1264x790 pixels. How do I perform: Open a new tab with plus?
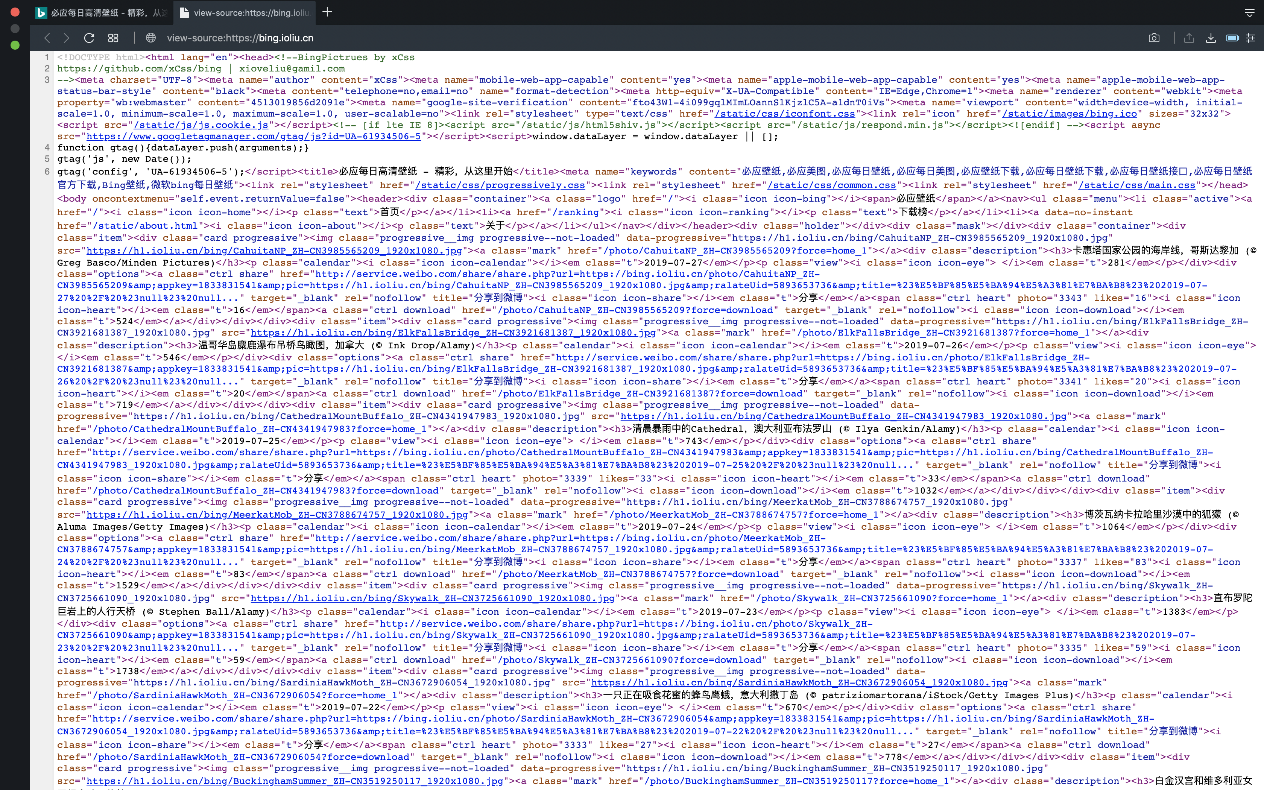coord(328,12)
